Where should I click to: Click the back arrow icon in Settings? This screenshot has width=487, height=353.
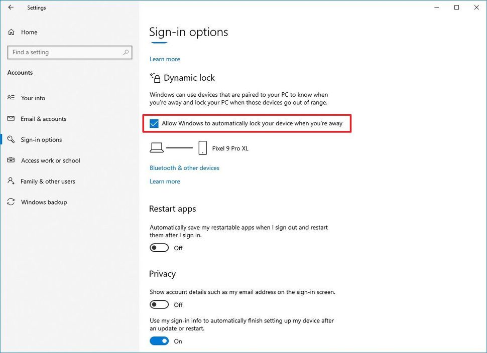click(x=11, y=8)
